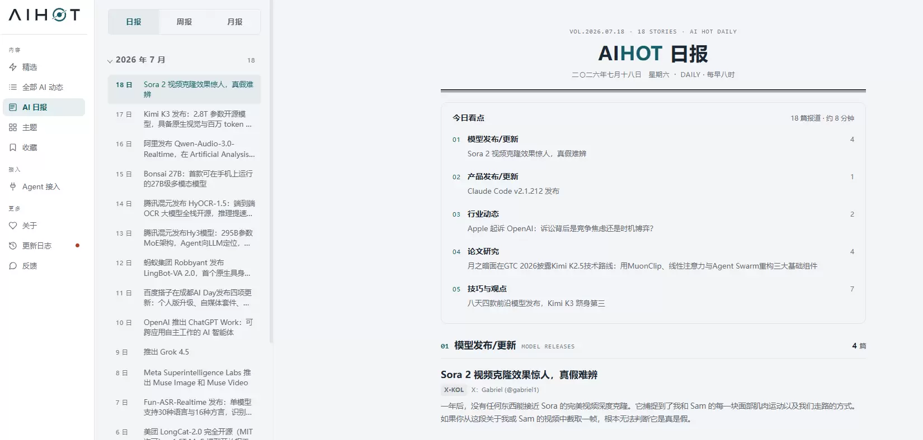Jump to 03 行业动态 section
Screen dimensions: 923x440
click(x=483, y=214)
